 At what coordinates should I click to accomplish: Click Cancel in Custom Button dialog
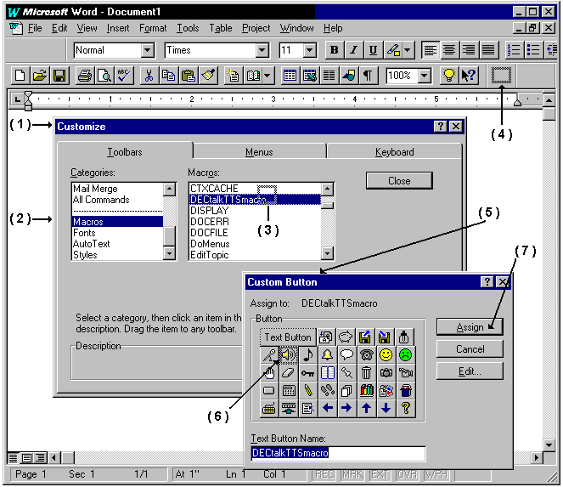pos(470,349)
